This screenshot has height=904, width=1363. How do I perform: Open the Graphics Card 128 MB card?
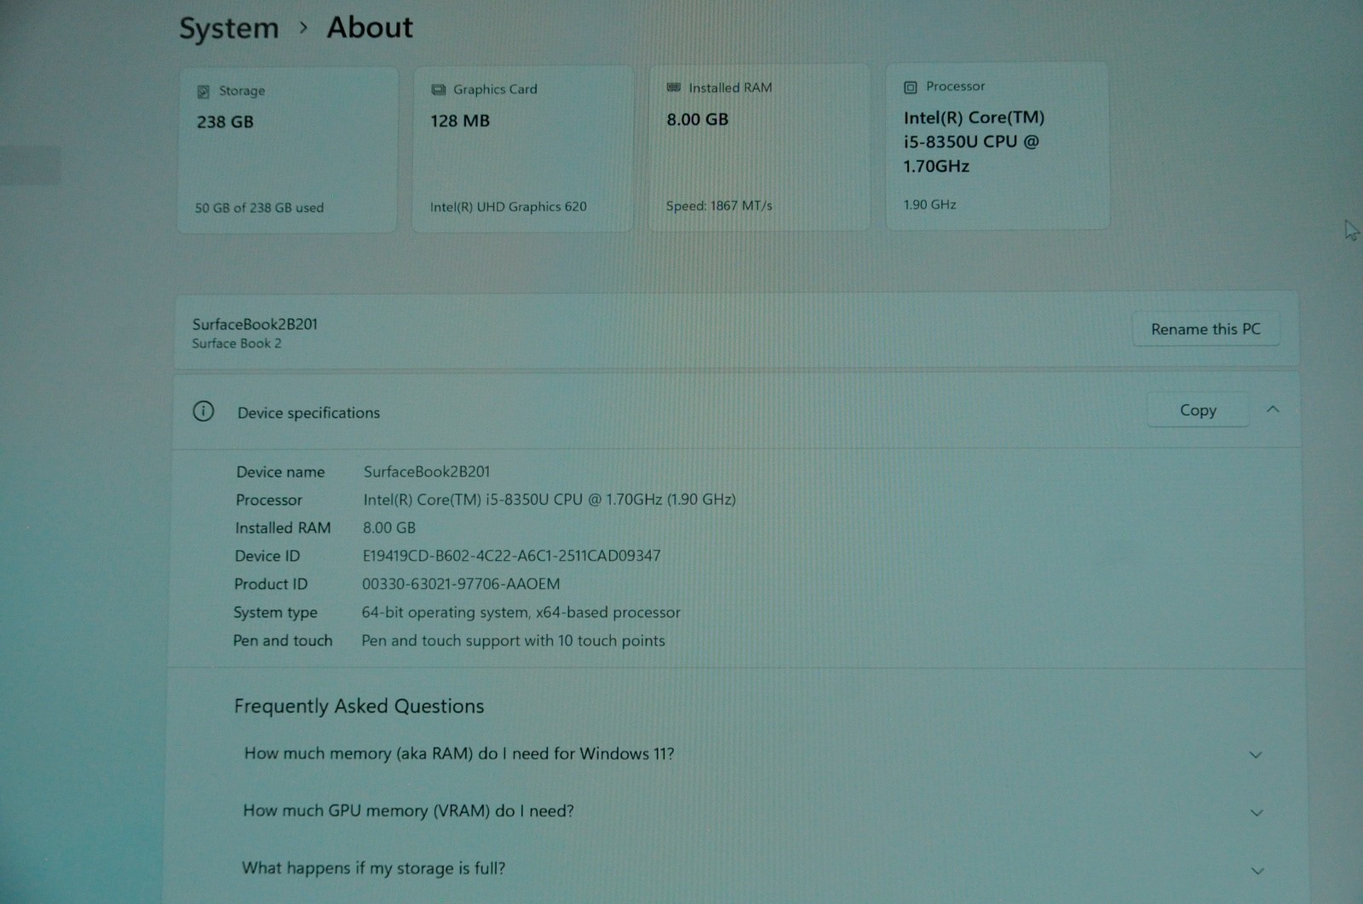pos(522,148)
